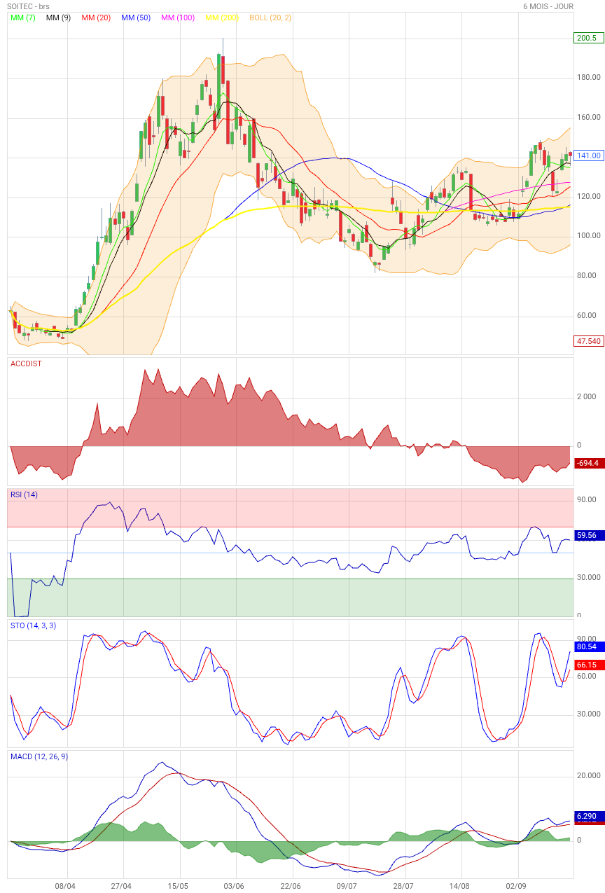This screenshot has height=893, width=605.
Task: Select the 6 MOIS - JOUR period label
Action: (x=548, y=6)
